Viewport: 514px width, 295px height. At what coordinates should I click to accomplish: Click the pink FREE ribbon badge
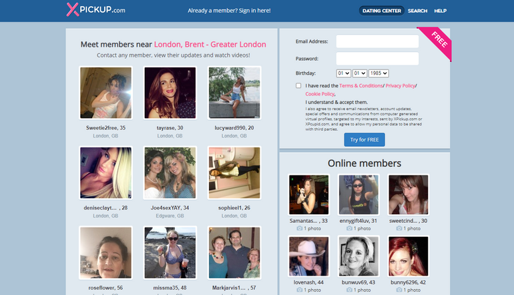[438, 41]
